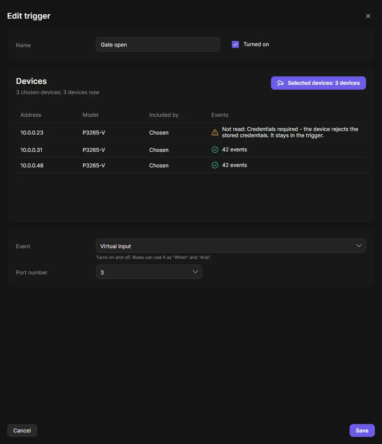Expand the Port number dropdown chevron
The height and width of the screenshot is (444, 382).
click(x=195, y=272)
